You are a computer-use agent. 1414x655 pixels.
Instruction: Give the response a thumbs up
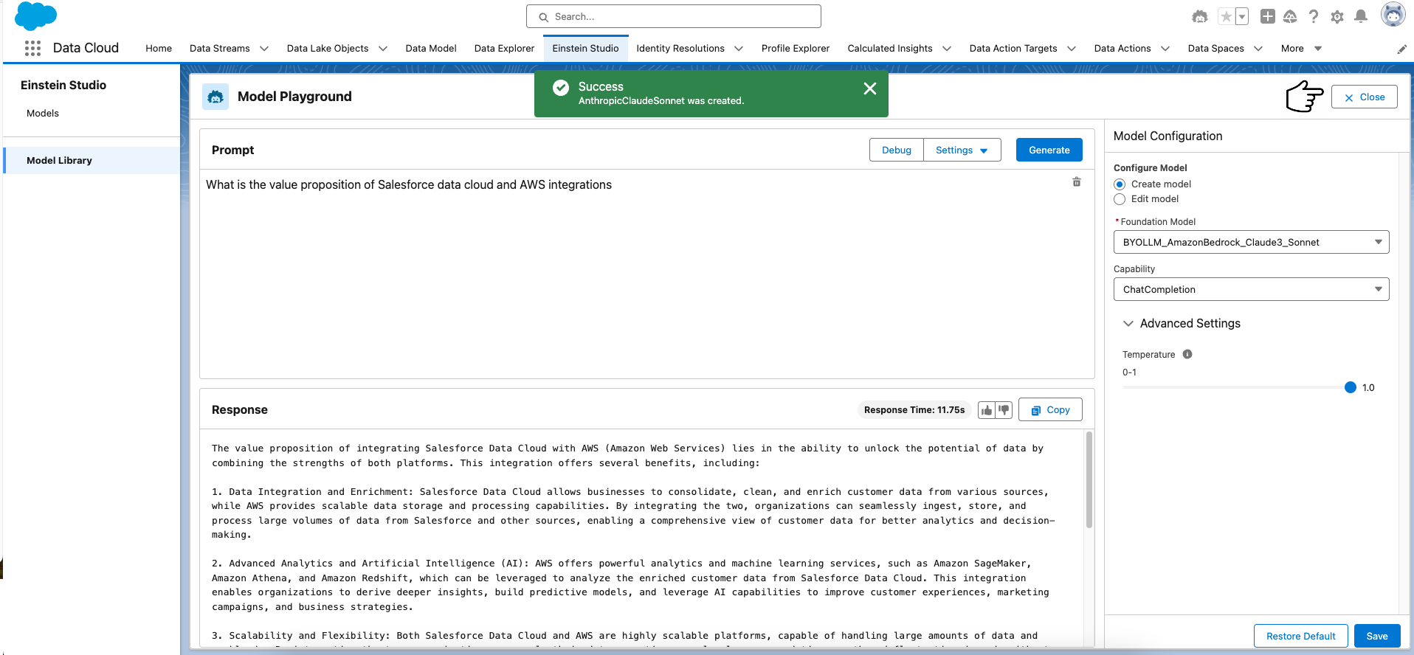(x=987, y=410)
